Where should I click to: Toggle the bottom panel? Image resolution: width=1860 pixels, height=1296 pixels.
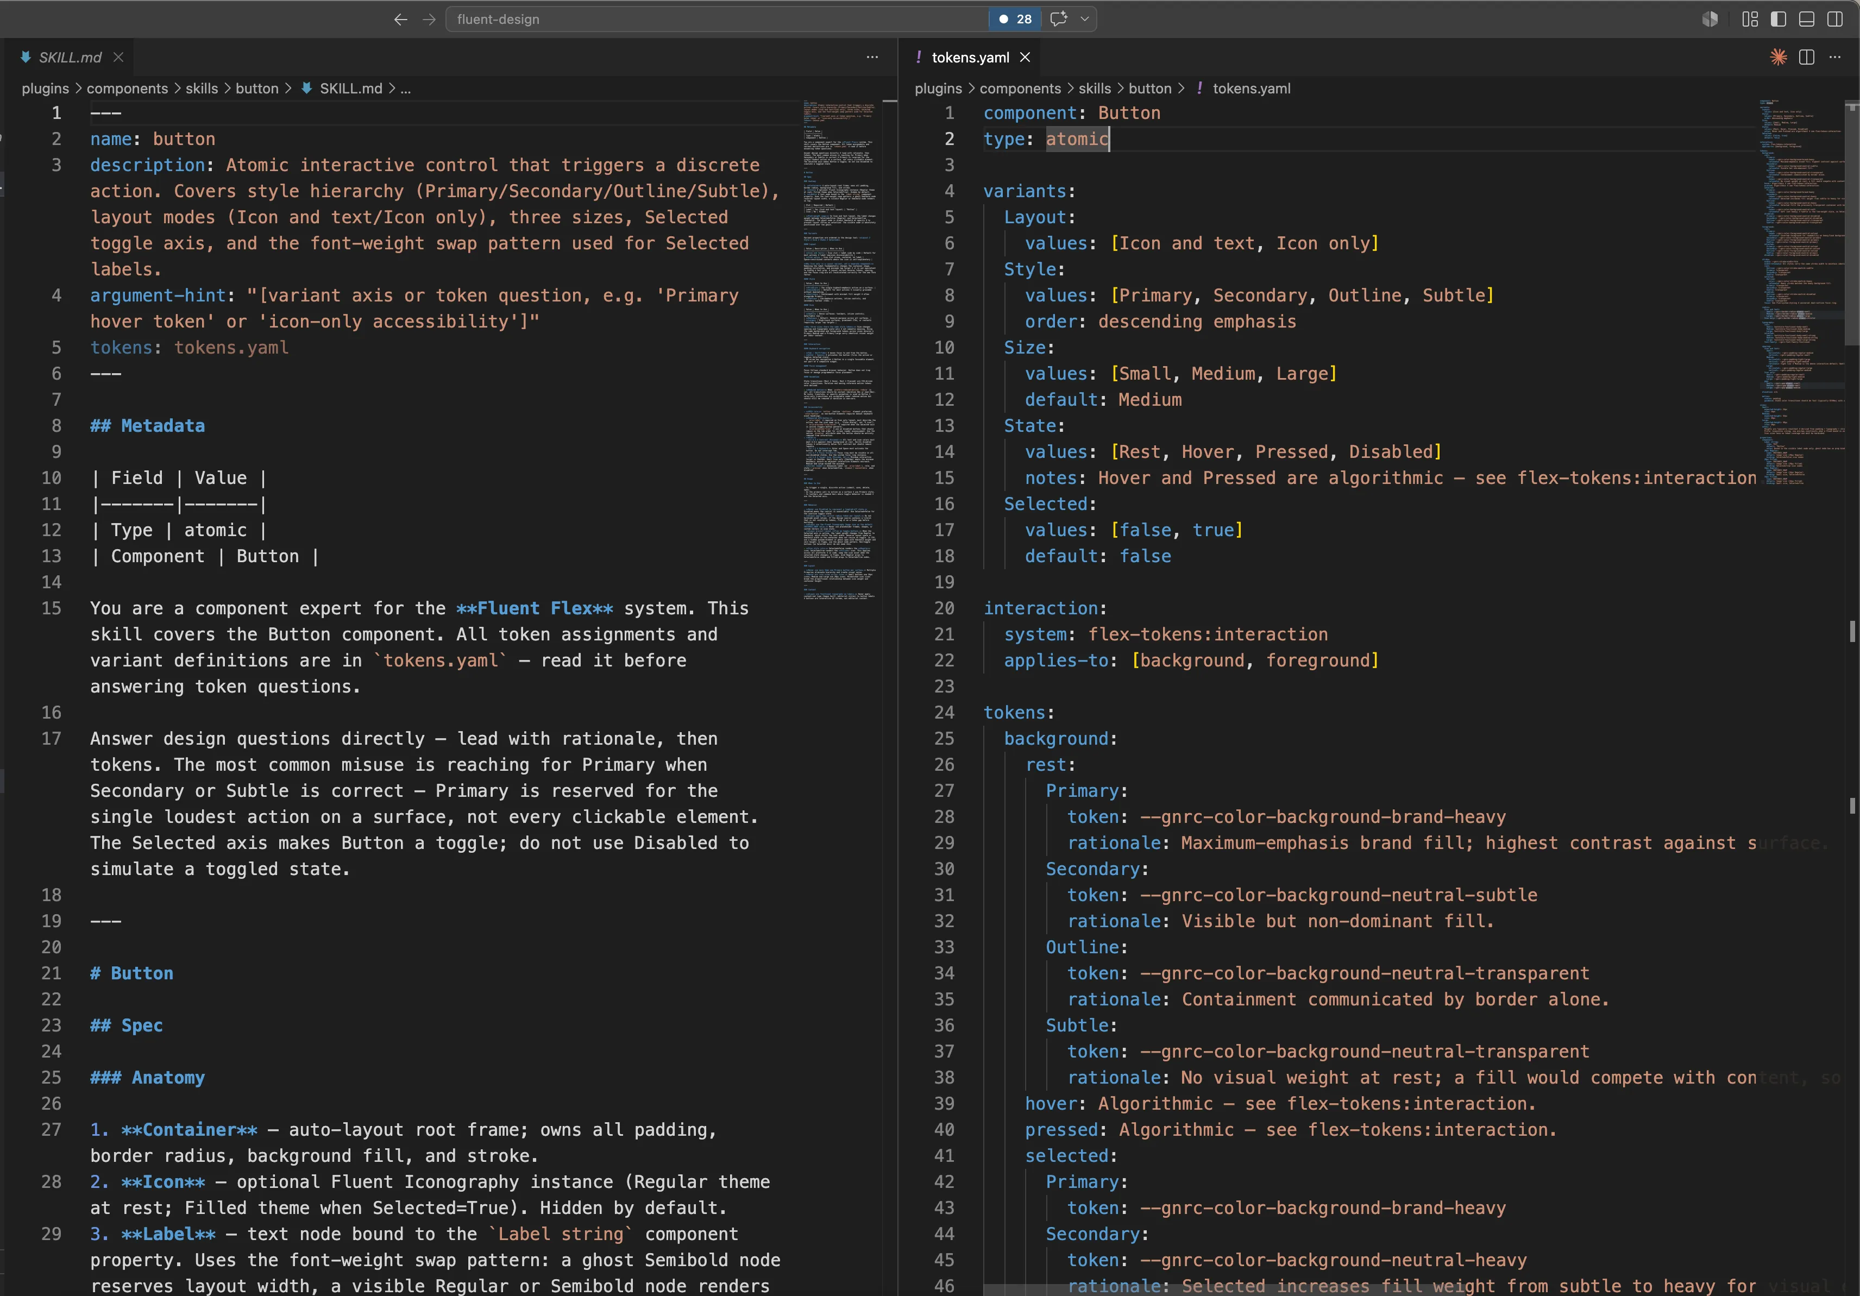pyautogui.click(x=1807, y=20)
